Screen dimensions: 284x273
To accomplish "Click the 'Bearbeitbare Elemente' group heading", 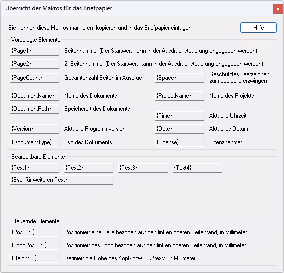I will [38, 157].
